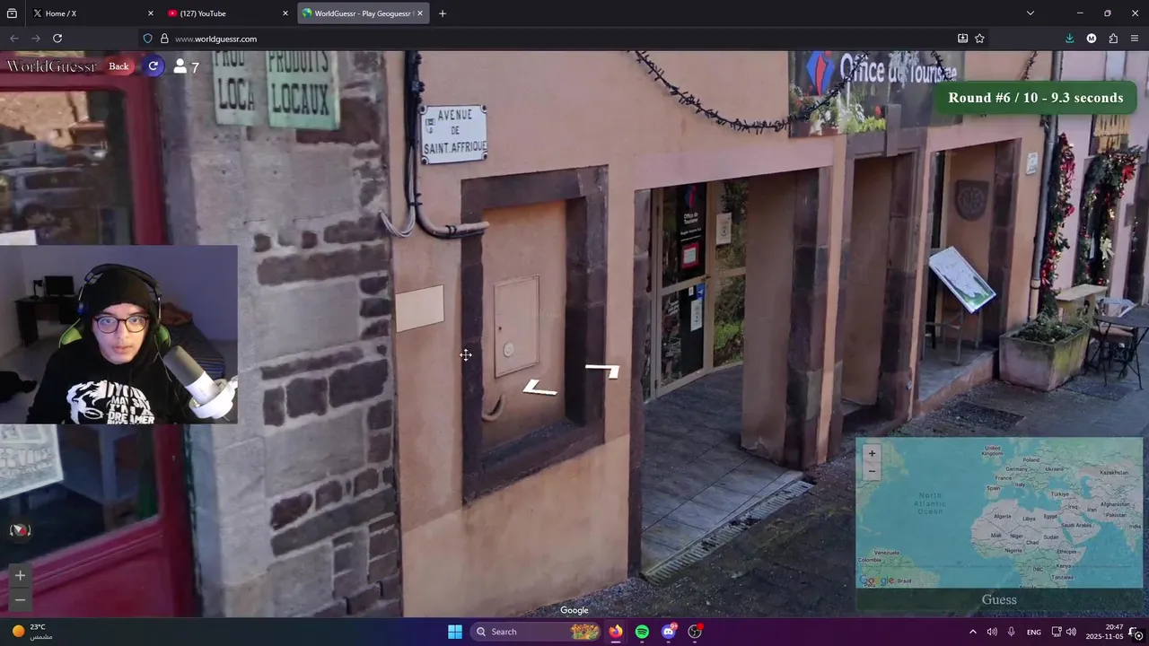Open Firefox from the taskbar

click(615, 632)
